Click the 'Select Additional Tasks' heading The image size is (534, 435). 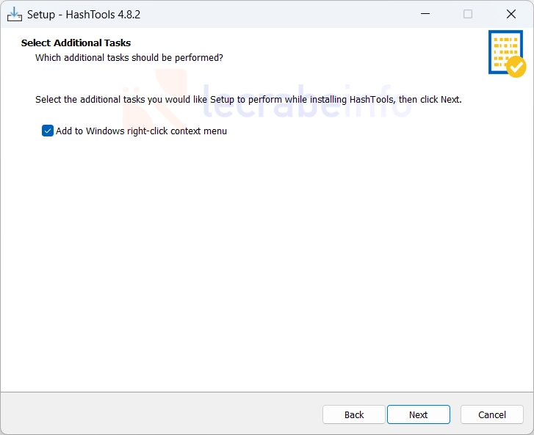[x=76, y=43]
